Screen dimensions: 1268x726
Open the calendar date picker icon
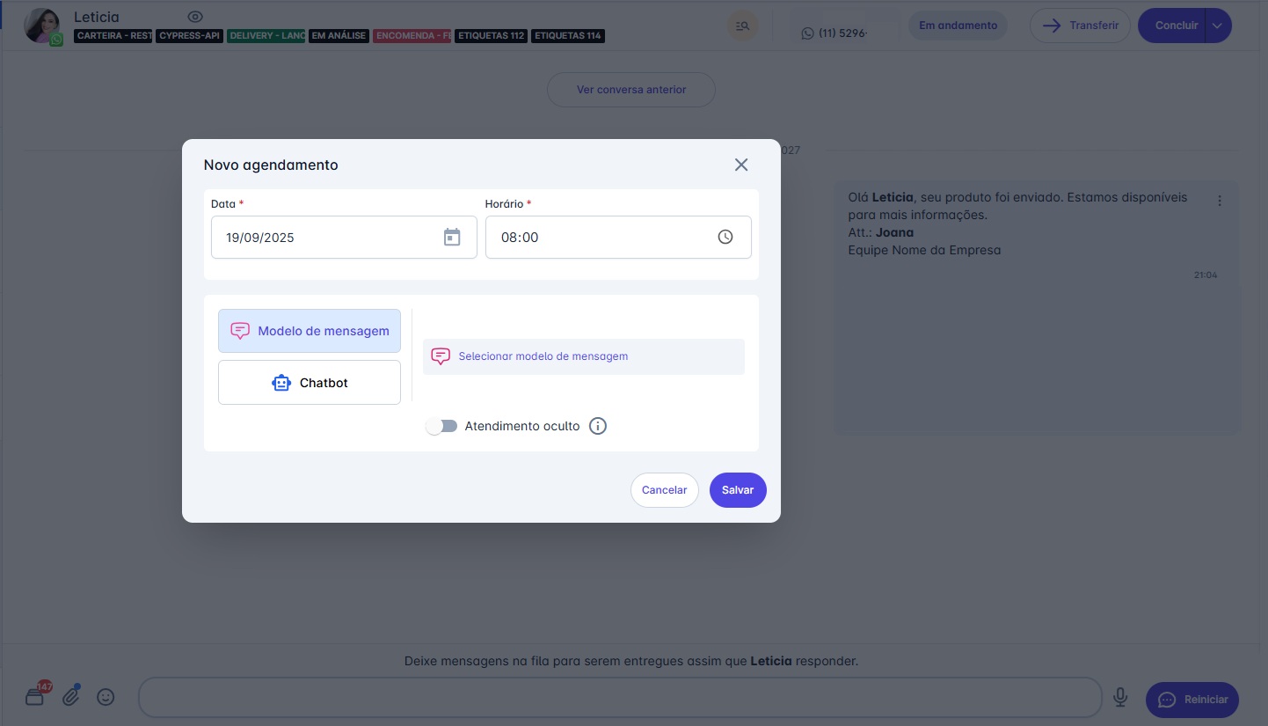click(452, 237)
